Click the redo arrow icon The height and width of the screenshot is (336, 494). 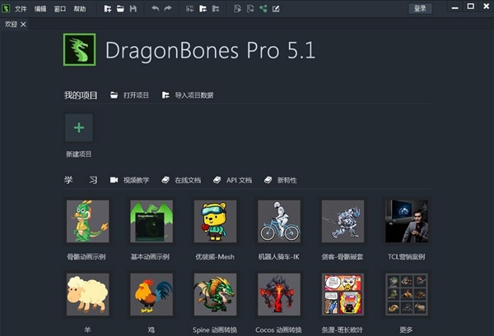click(x=168, y=9)
